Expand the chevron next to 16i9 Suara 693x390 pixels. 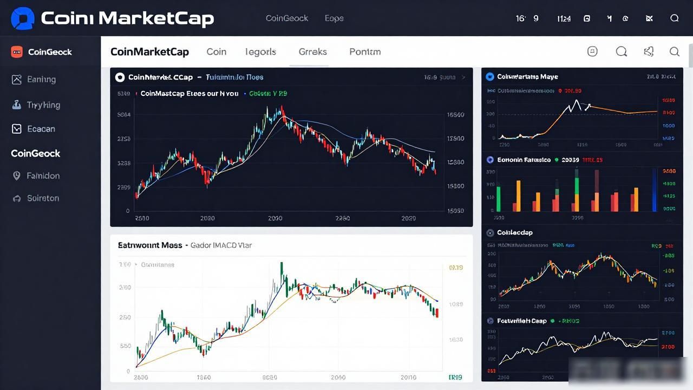click(463, 77)
